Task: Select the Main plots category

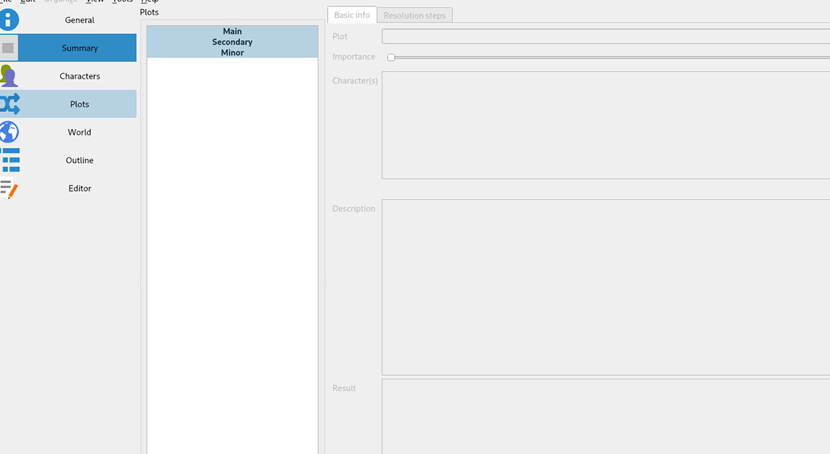Action: coord(232,31)
